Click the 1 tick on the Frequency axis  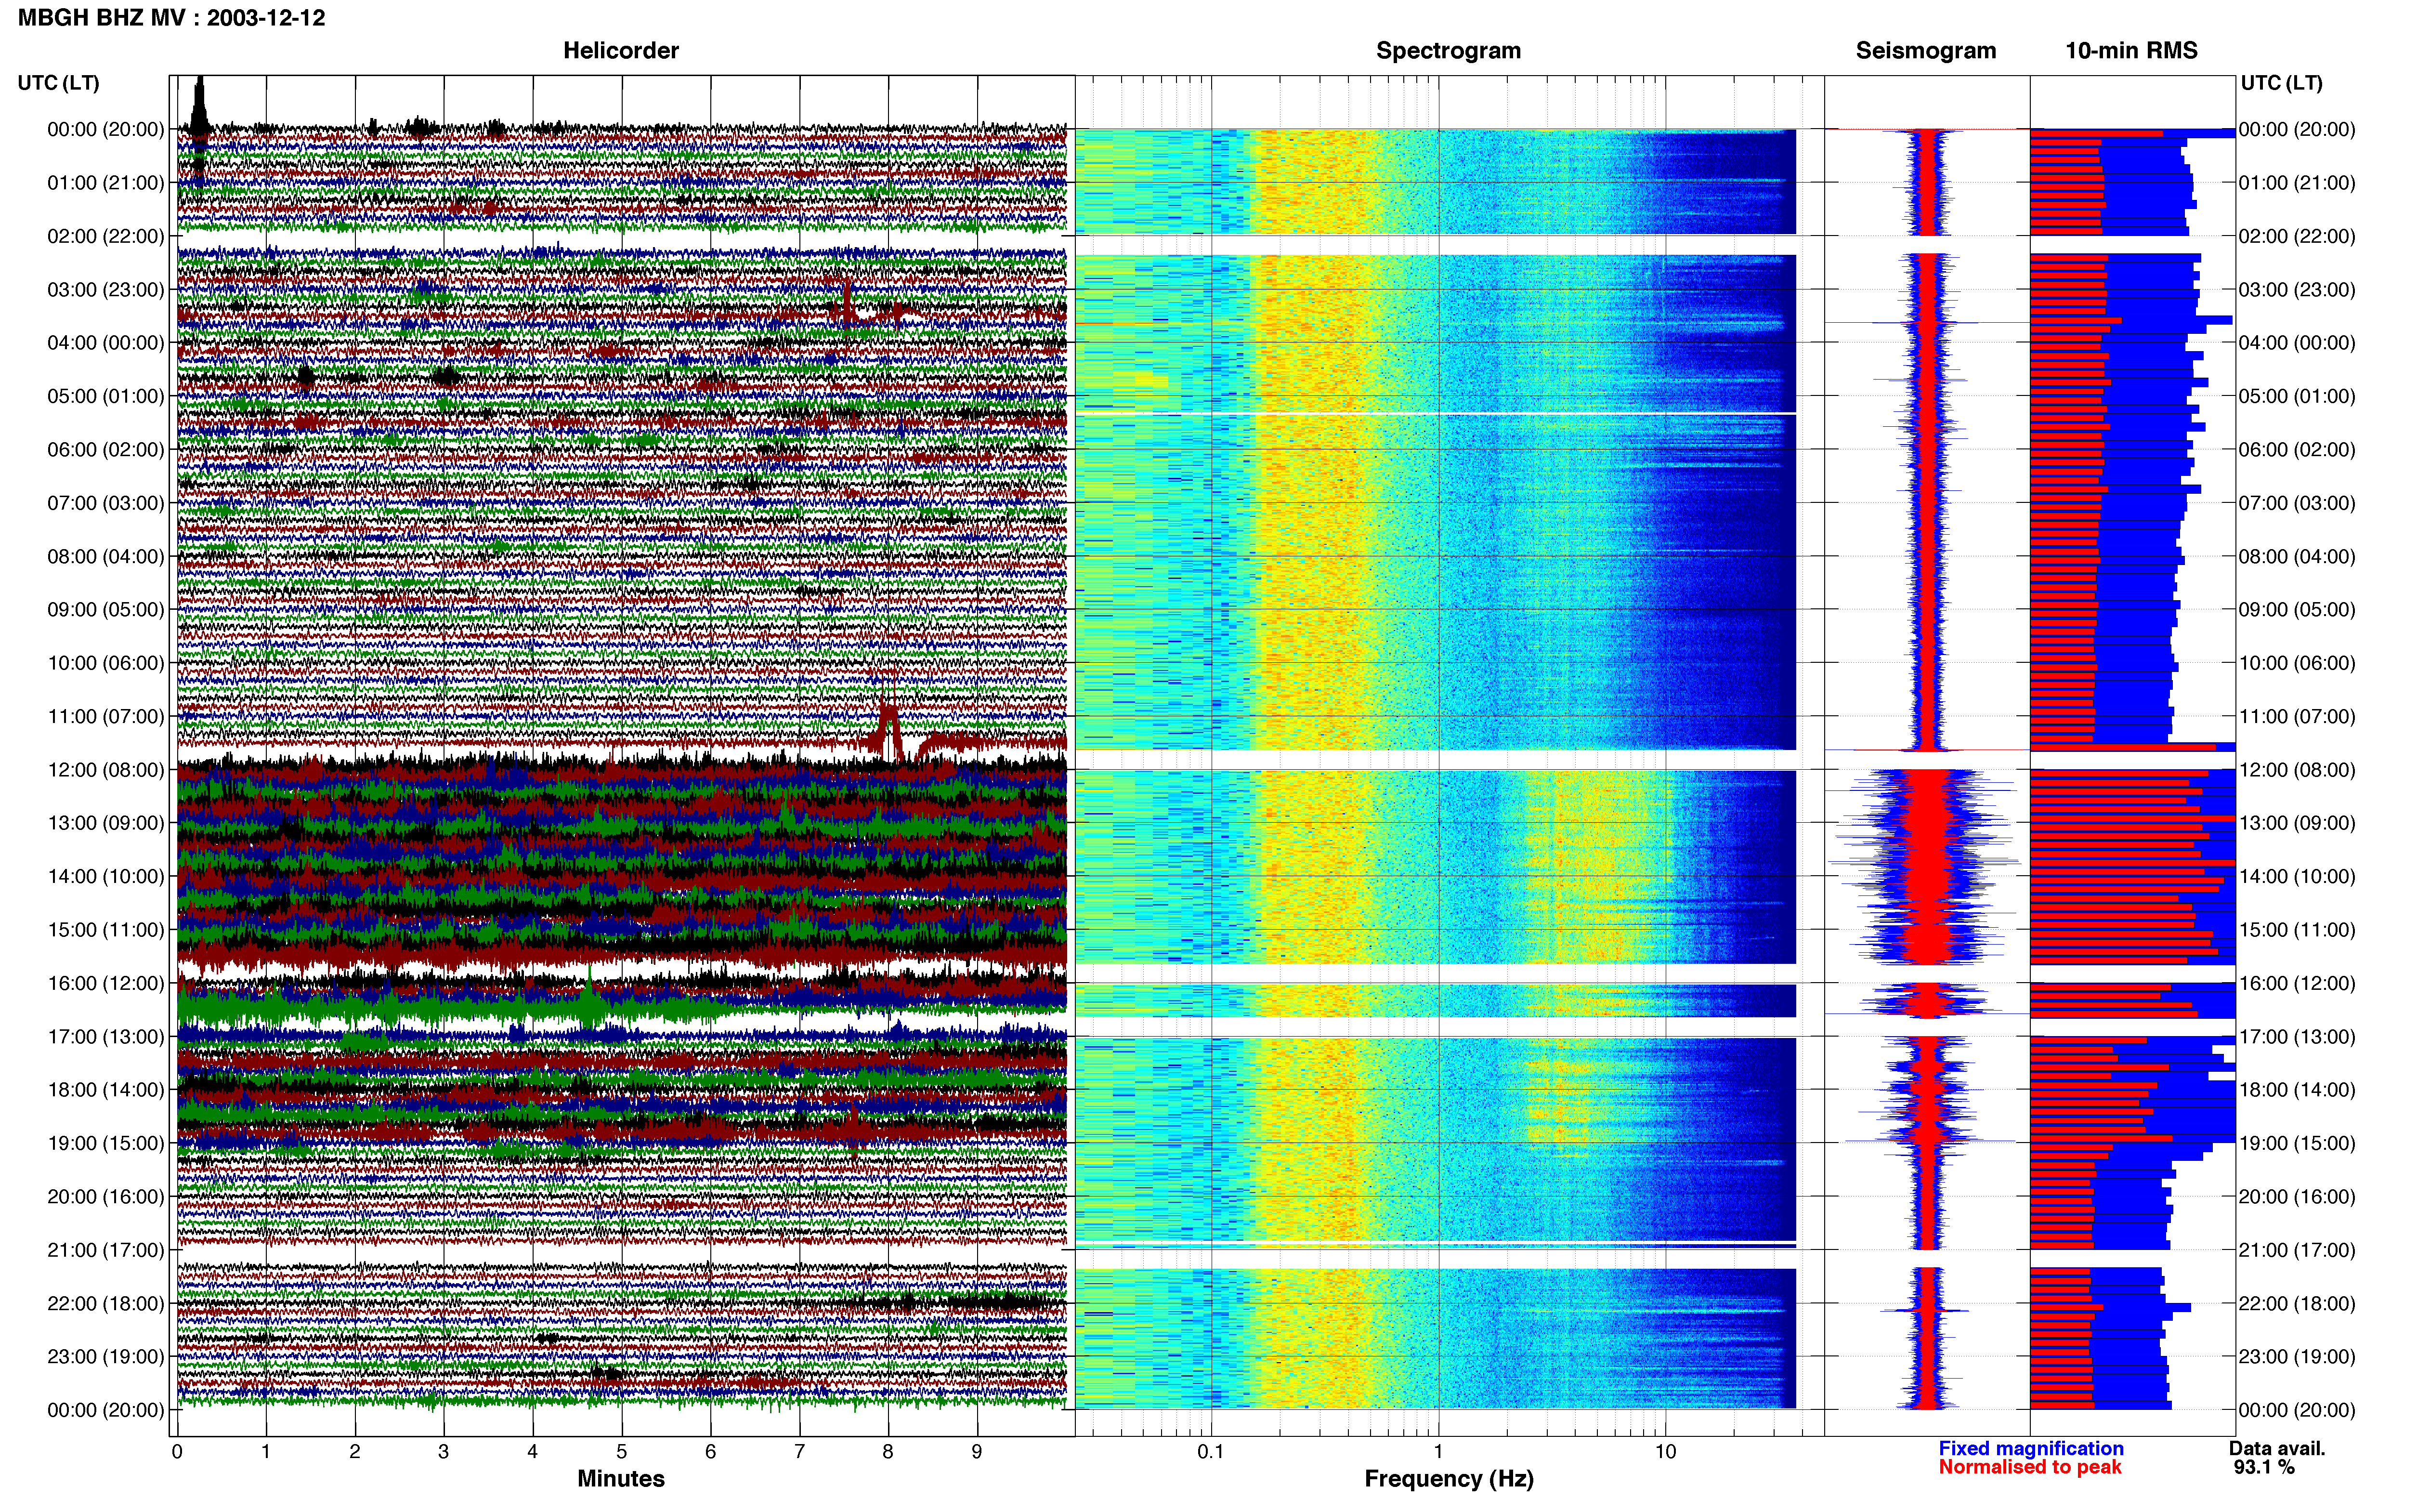coord(1438,1452)
